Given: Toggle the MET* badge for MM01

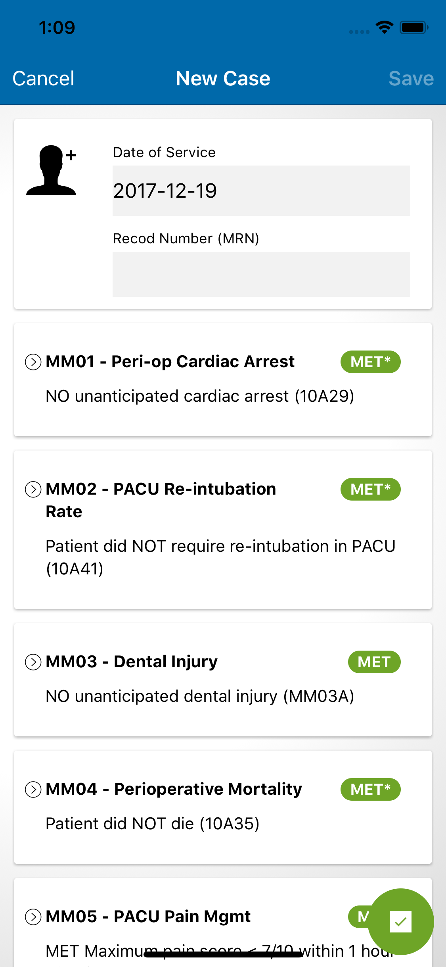Looking at the screenshot, I should point(371,362).
